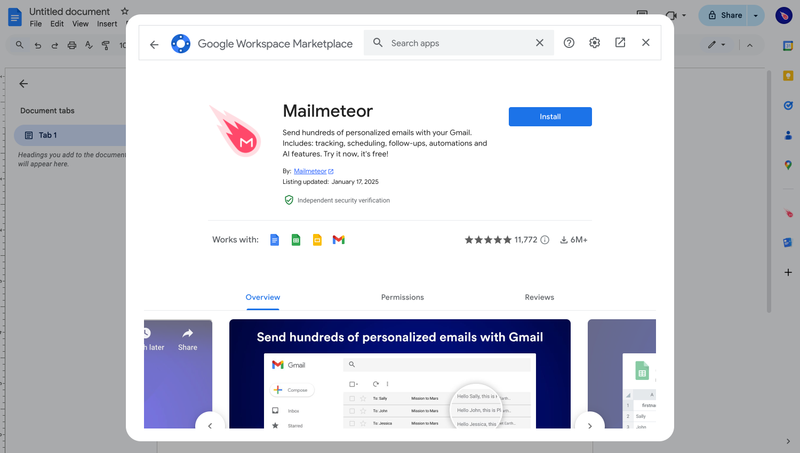Screen dimensions: 800x453
Task: Open the video call dropdown
Action: (x=684, y=15)
